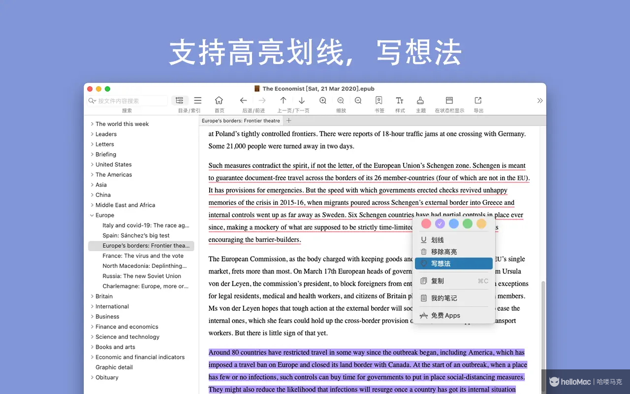Expand The Americas section
Viewport: 630px width, 394px height.
pos(92,175)
